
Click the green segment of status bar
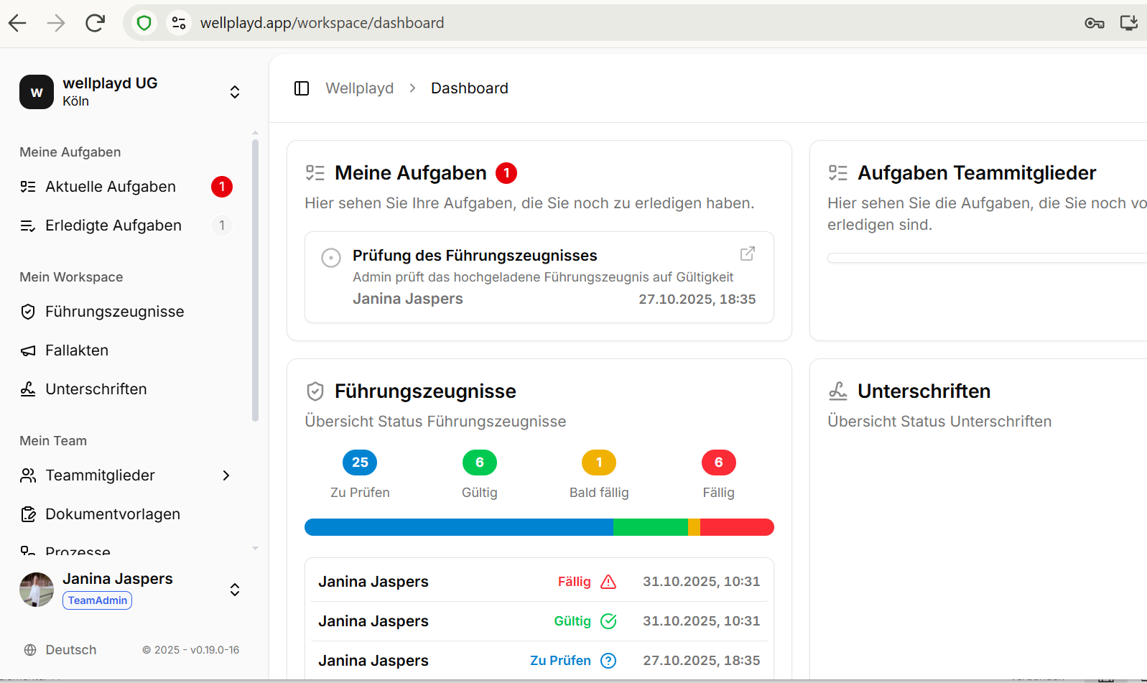click(x=651, y=527)
